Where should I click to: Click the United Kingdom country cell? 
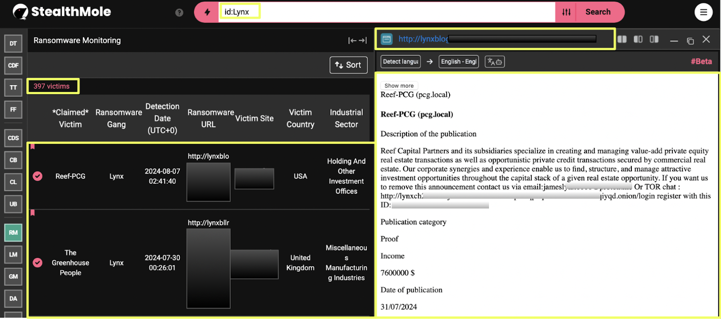301,263
